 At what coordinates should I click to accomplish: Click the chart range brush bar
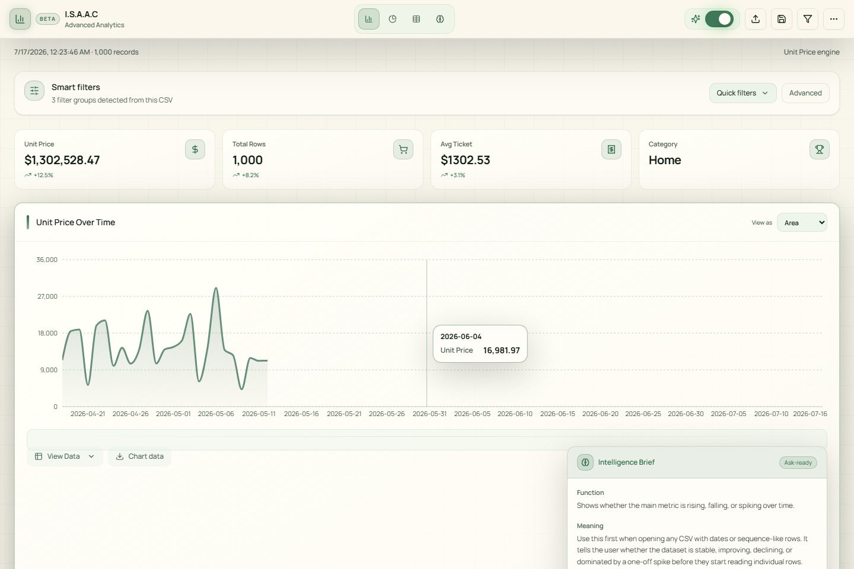click(427, 439)
